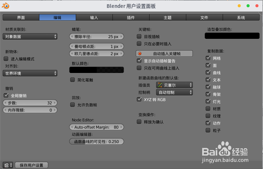Click the 内存限额 value field
The width and height of the screenshot is (263, 169).
[30, 110]
